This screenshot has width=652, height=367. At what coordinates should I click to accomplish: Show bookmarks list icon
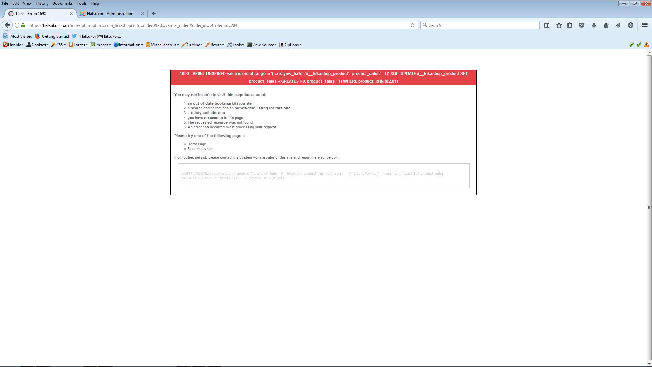click(x=569, y=25)
